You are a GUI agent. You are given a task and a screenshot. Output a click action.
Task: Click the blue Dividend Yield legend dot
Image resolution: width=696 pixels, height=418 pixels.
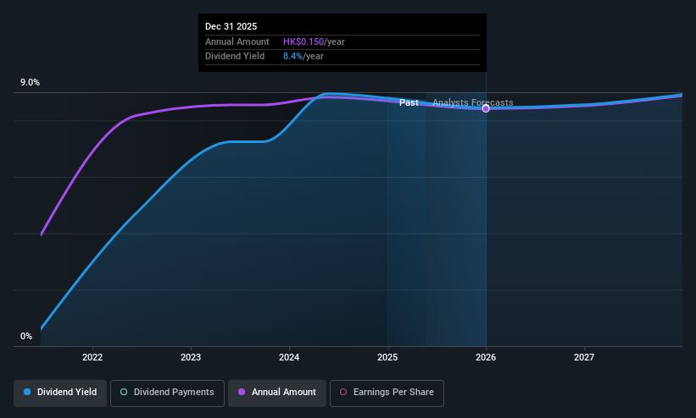point(27,392)
